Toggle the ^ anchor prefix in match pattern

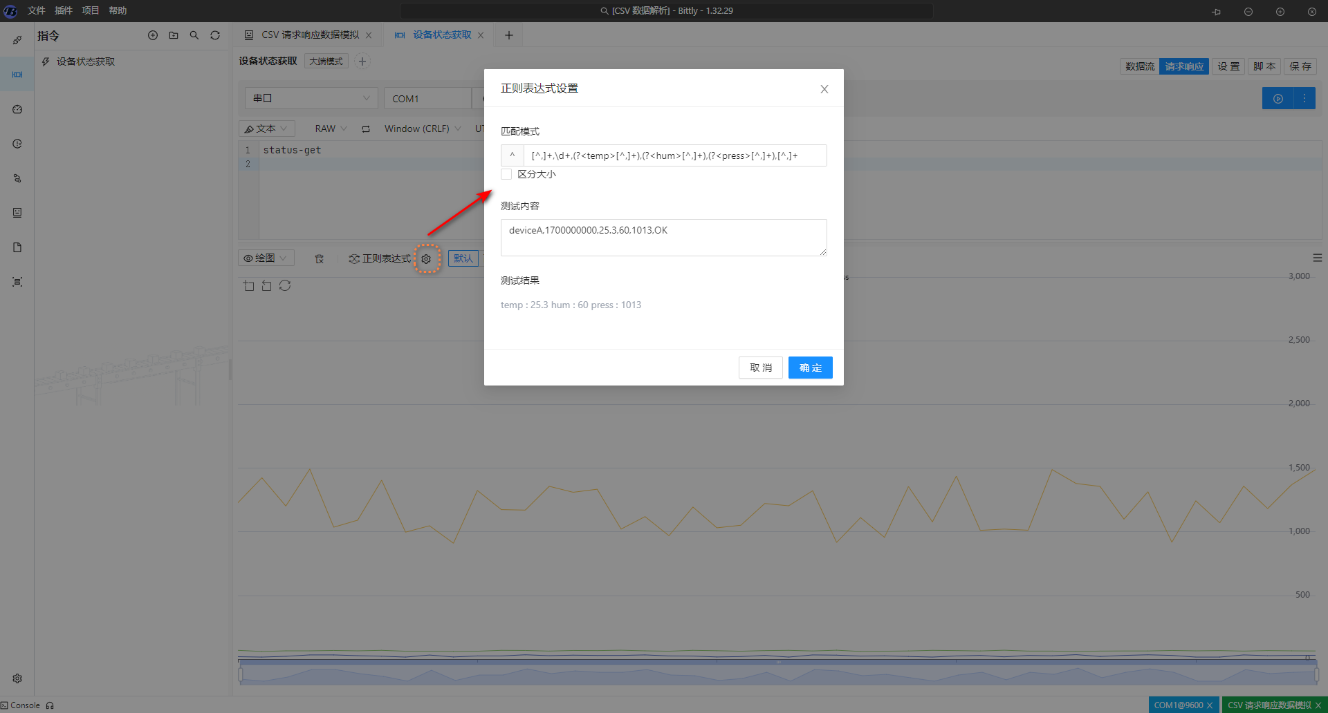(512, 155)
